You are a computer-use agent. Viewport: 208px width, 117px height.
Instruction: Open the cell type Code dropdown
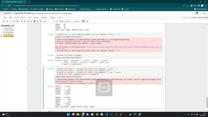(x=48, y=21)
